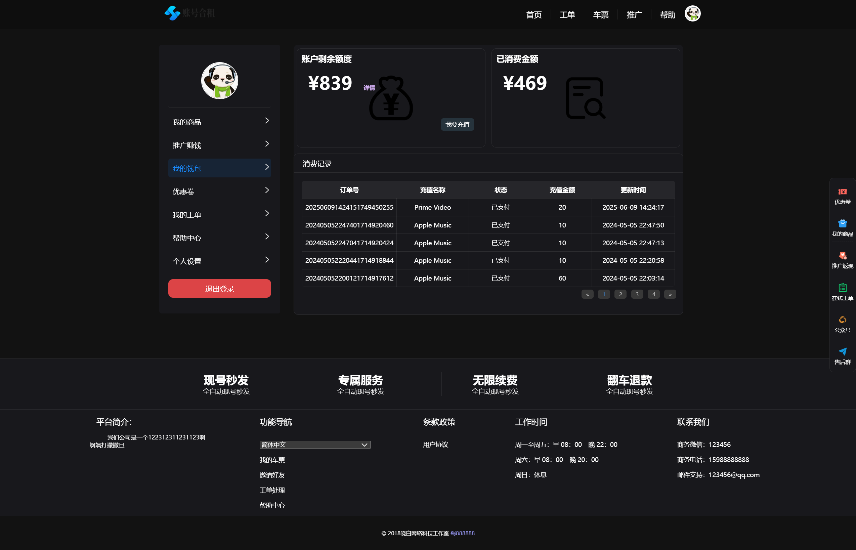Click the coupon icon in right sidebar
The height and width of the screenshot is (550, 856).
tap(842, 192)
